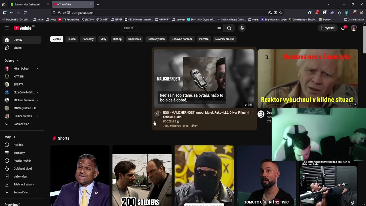Open Stiahnuté súbory downloads
The height and width of the screenshot is (206, 366).
click(x=22, y=185)
